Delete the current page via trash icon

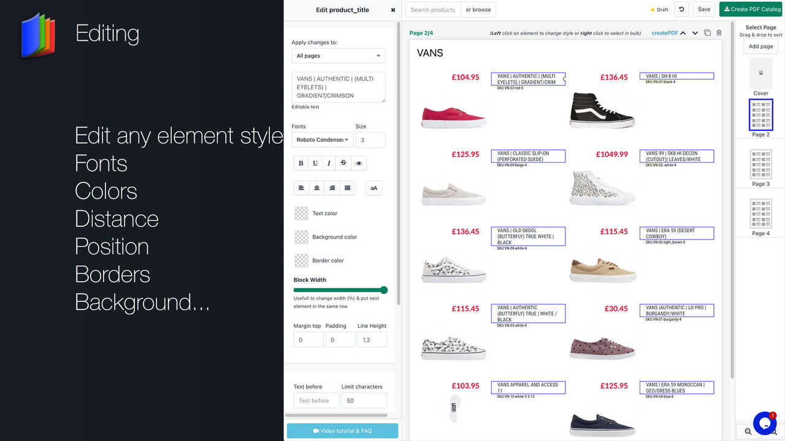(718, 32)
